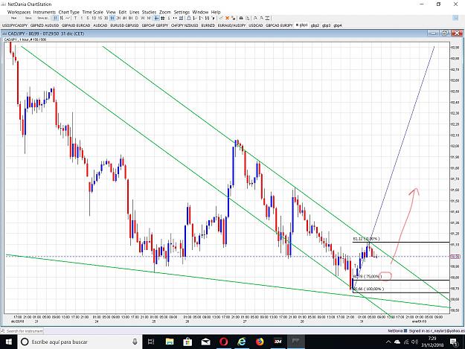Select the tick (T) time scale
465x349 pixels.
click(75, 18)
